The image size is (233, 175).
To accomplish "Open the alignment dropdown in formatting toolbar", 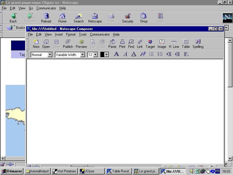I will click(186, 54).
